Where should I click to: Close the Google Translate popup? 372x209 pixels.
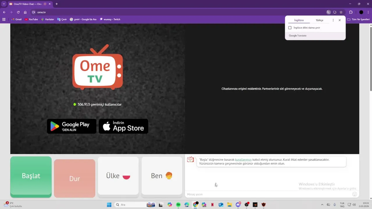(x=339, y=20)
